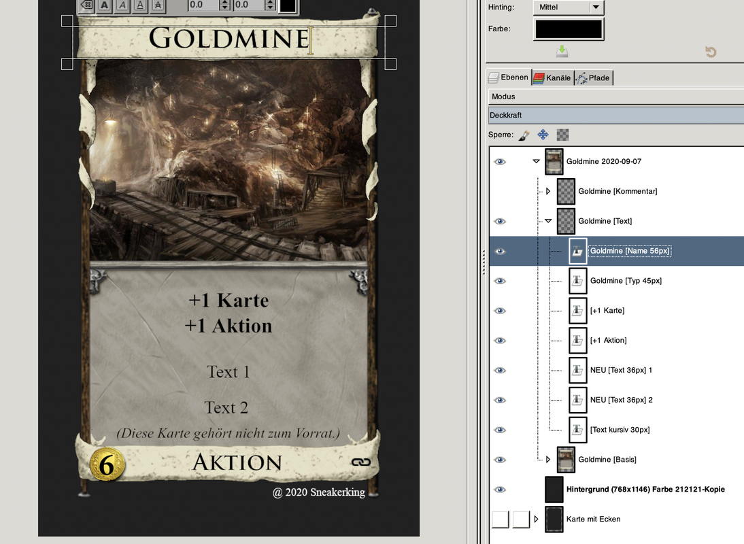Click the Deckkraft opacity slider
The width and height of the screenshot is (744, 544).
coord(616,115)
